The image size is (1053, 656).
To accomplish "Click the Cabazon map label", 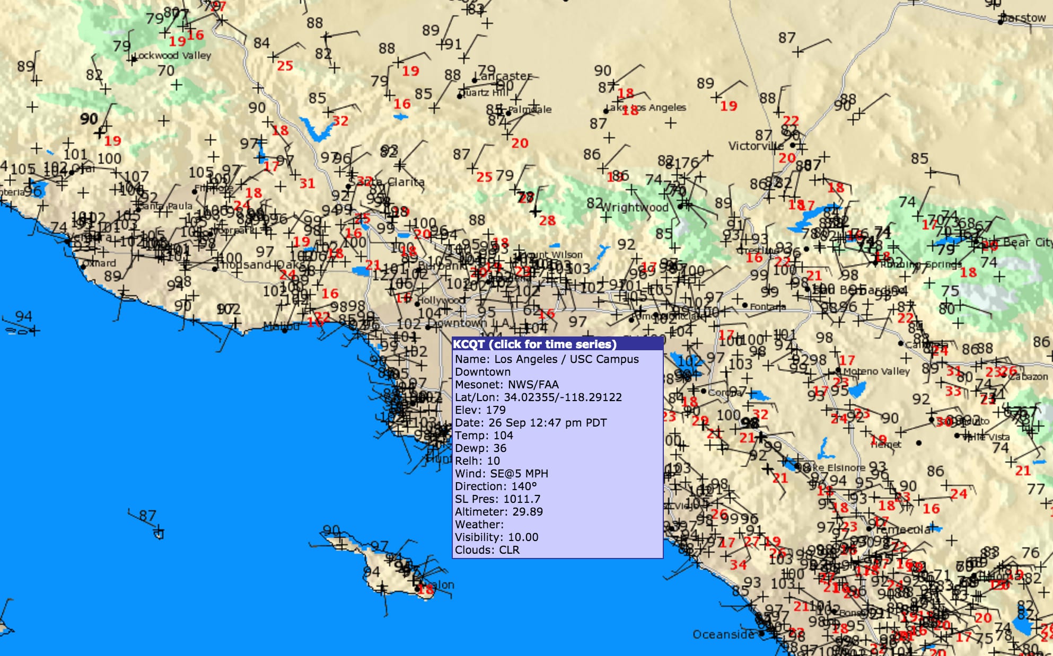I will tap(1029, 377).
